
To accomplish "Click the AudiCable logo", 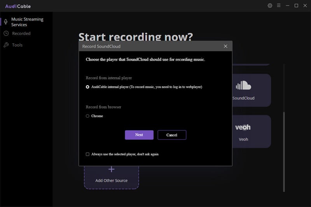I will [18, 6].
